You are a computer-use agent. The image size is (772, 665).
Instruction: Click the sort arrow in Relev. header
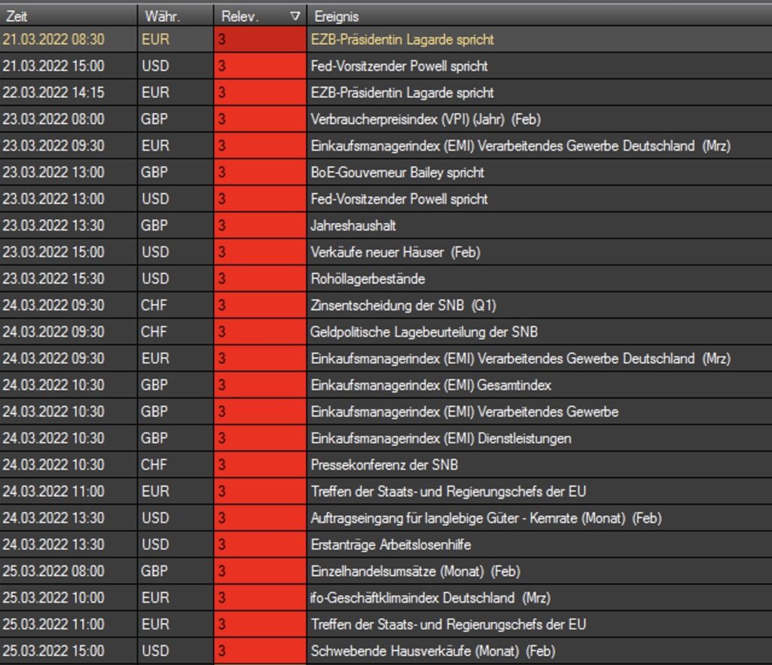point(295,16)
